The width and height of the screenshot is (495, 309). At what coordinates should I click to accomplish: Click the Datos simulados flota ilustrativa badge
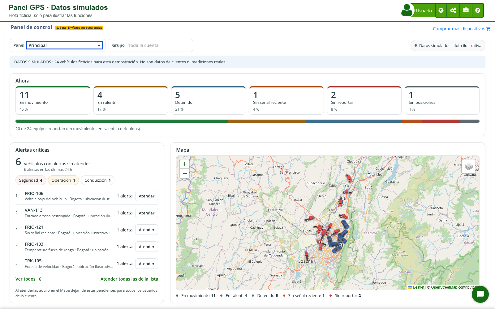click(x=448, y=45)
